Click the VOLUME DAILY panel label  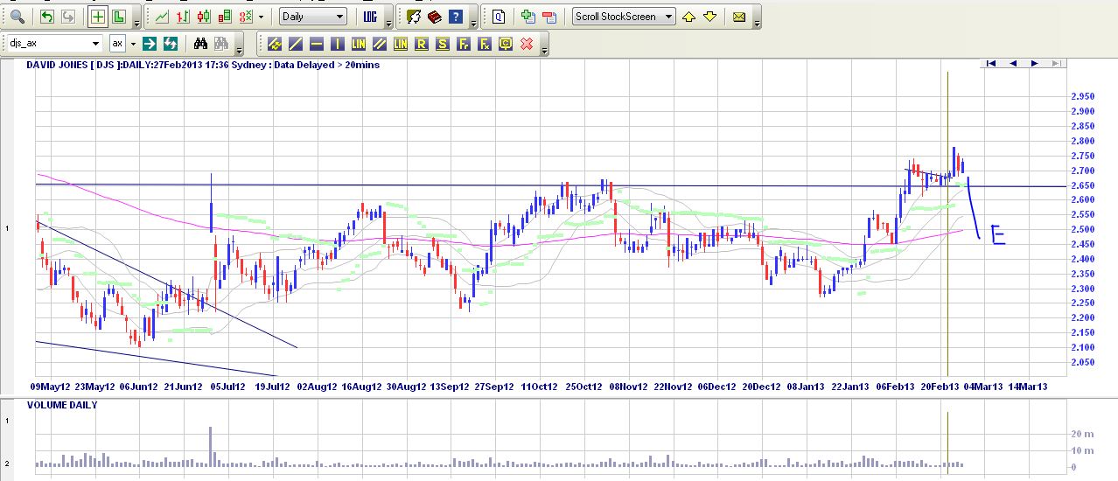coord(62,405)
